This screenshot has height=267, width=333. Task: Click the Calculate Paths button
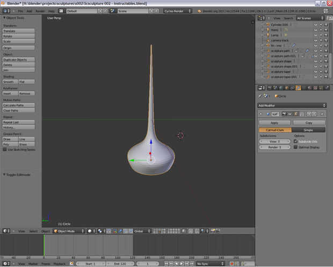point(19,105)
